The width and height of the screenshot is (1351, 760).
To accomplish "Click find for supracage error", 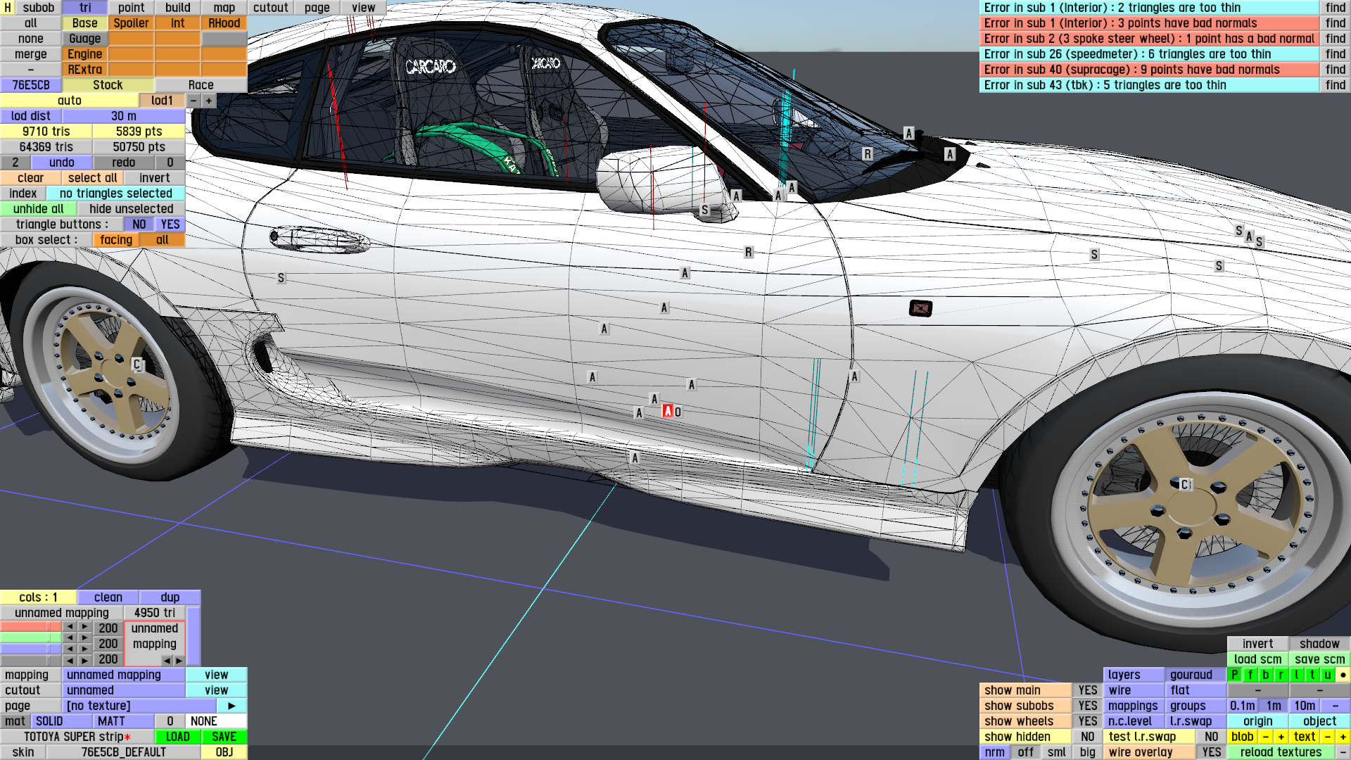I will click(x=1335, y=70).
